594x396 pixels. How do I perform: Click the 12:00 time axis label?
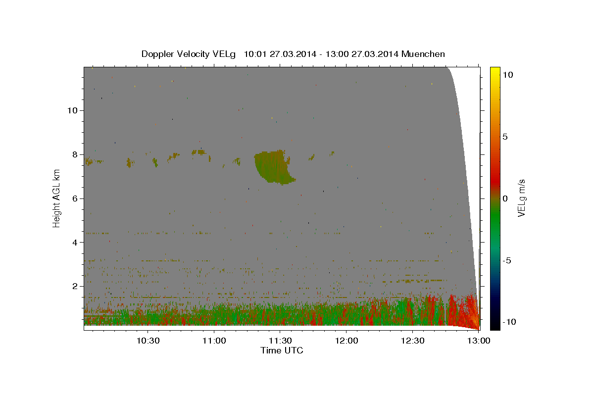tap(346, 341)
